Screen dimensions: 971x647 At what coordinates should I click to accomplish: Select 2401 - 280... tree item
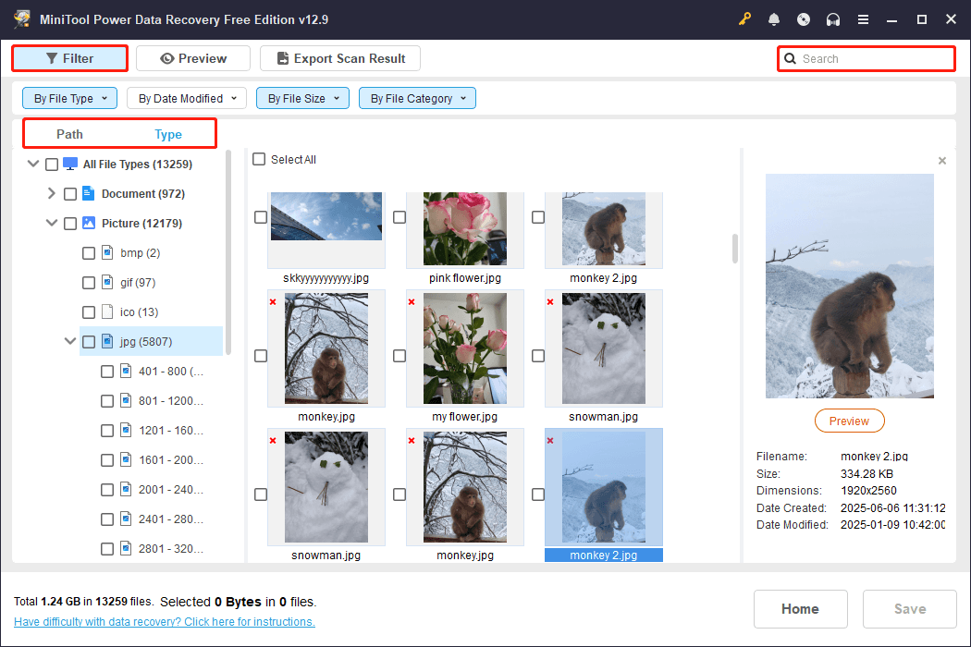[170, 519]
